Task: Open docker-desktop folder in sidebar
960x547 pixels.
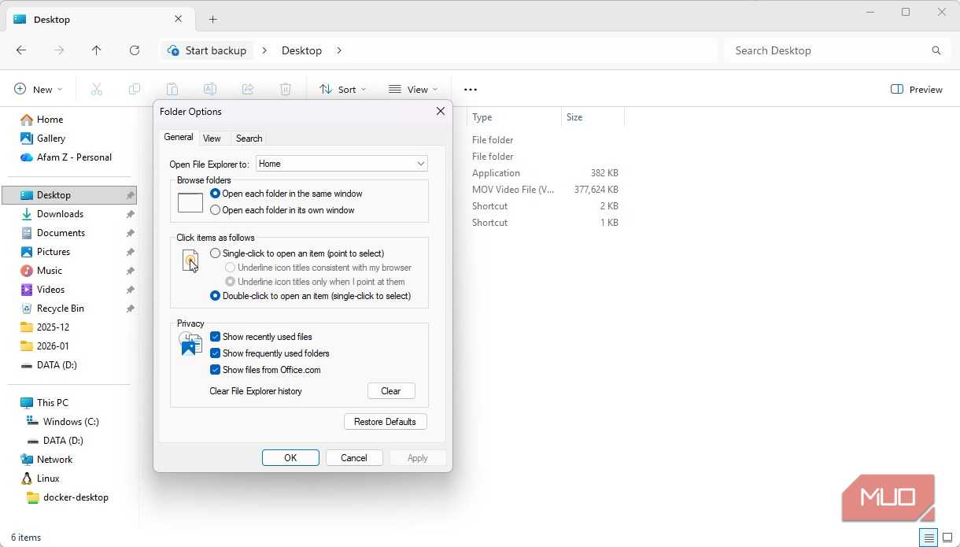Action: 76,497
